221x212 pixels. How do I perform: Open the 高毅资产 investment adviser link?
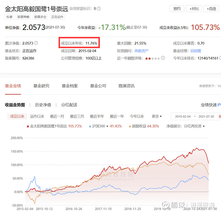tap(141, 51)
